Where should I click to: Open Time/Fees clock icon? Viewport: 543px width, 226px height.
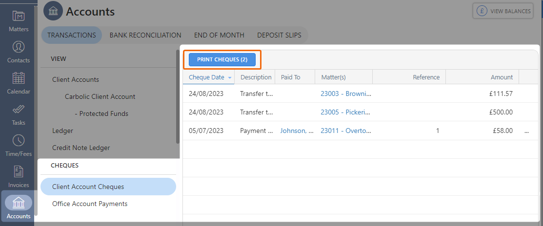19,145
